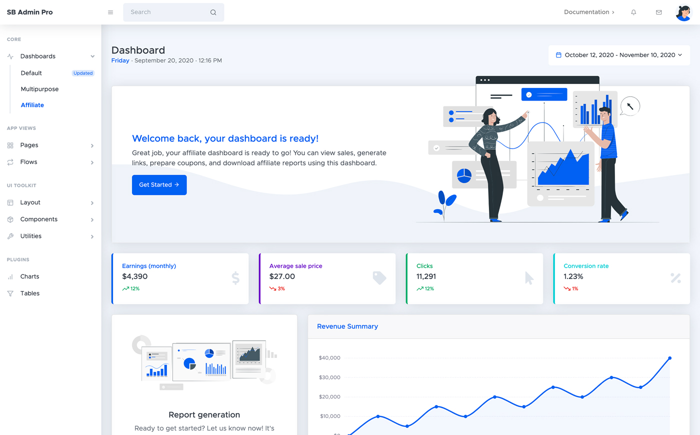The width and height of the screenshot is (700, 435).
Task: Open the sidebar hamburger menu
Action: 110,12
